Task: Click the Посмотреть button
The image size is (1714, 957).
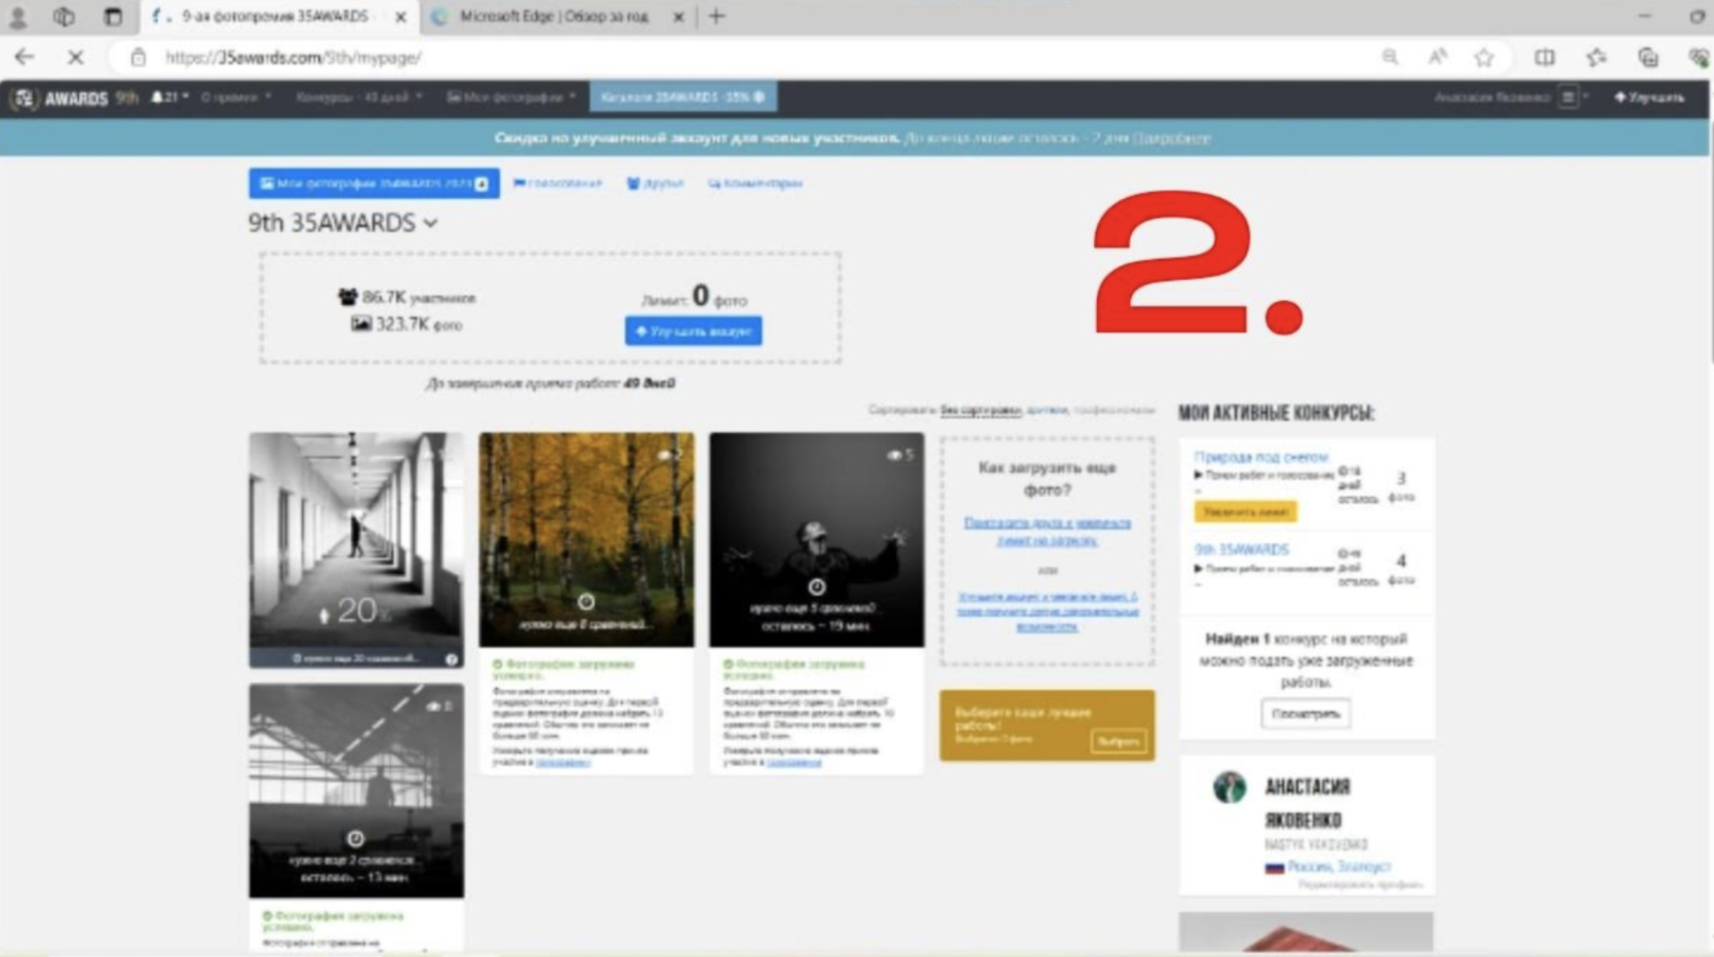Action: coord(1305,713)
